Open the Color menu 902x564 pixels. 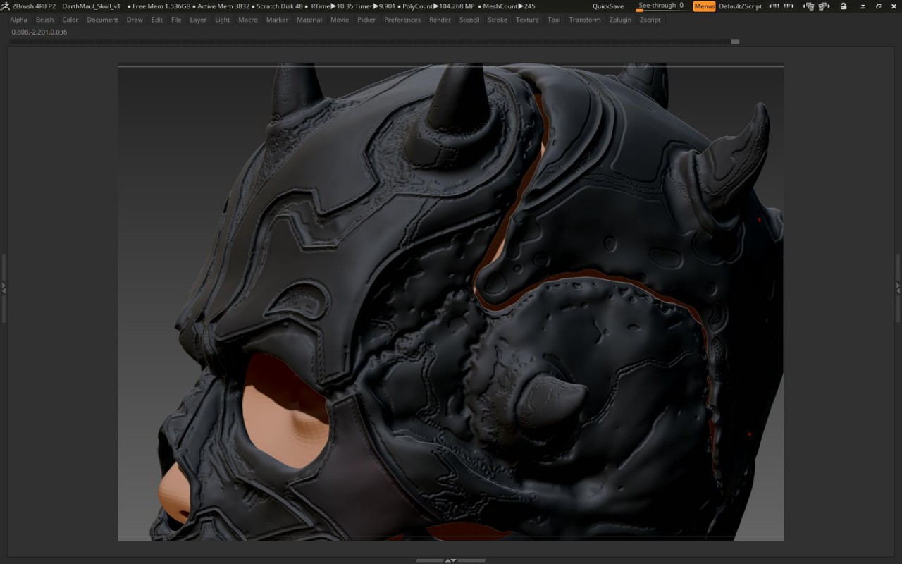[x=70, y=20]
